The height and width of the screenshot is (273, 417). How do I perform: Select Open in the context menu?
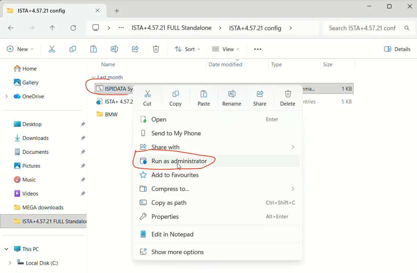click(x=217, y=119)
